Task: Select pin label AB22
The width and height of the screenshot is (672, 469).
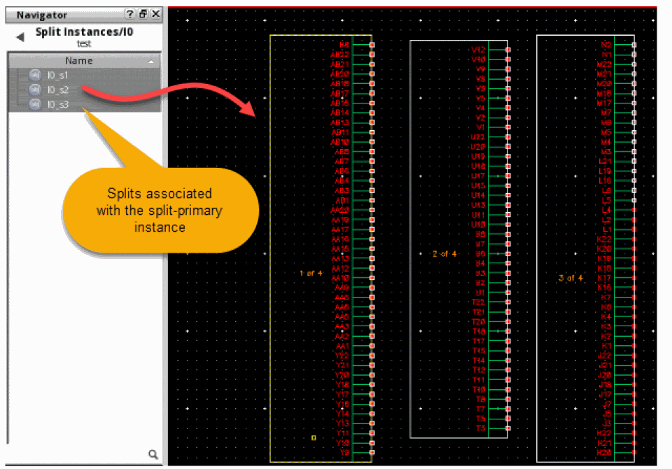Action: pyautogui.click(x=340, y=55)
